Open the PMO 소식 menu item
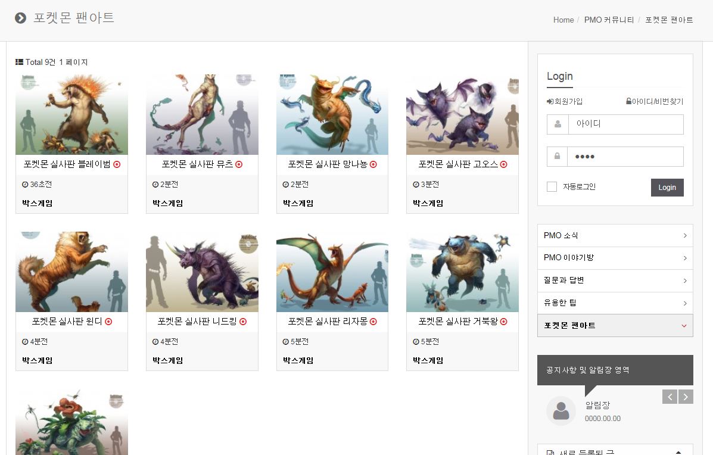 point(615,235)
